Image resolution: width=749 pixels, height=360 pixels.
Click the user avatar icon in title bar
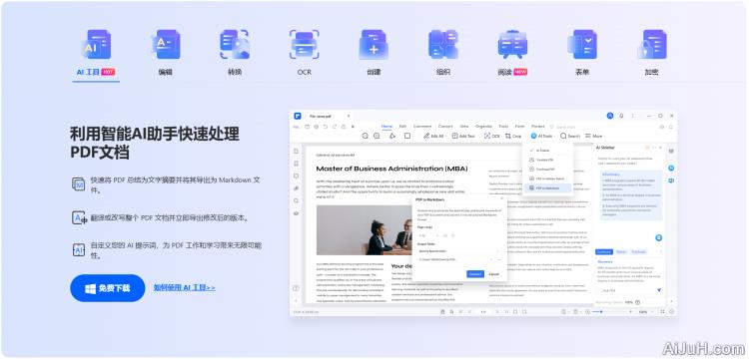(x=610, y=116)
